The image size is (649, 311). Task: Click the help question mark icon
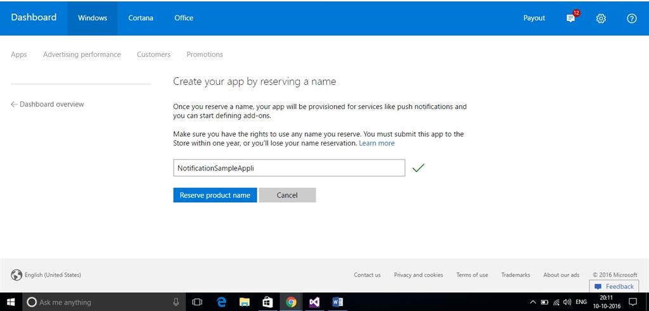tap(631, 18)
